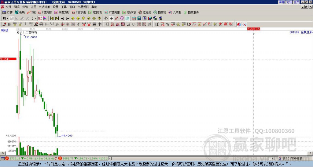This screenshot has width=313, height=167.
Task: Switch to the K线 chart view
Action: pos(31,12)
